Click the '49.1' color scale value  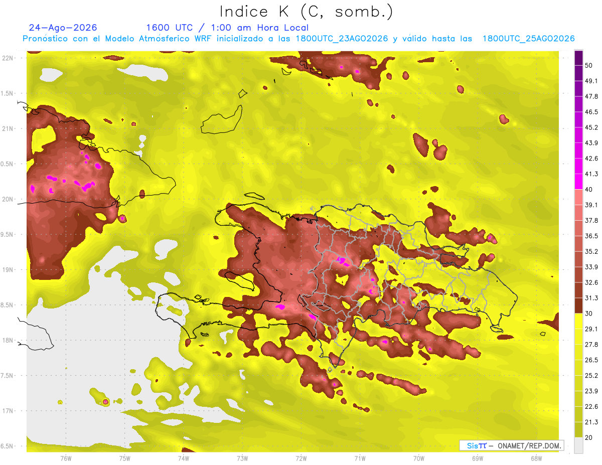point(591,81)
